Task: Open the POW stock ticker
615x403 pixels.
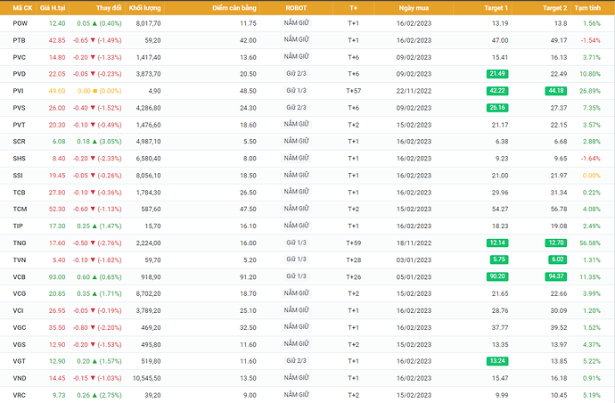Action: pos(20,23)
